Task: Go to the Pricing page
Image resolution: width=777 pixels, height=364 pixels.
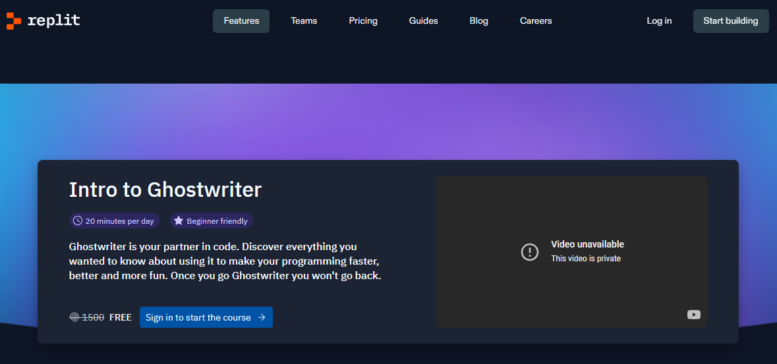Action: 363,21
